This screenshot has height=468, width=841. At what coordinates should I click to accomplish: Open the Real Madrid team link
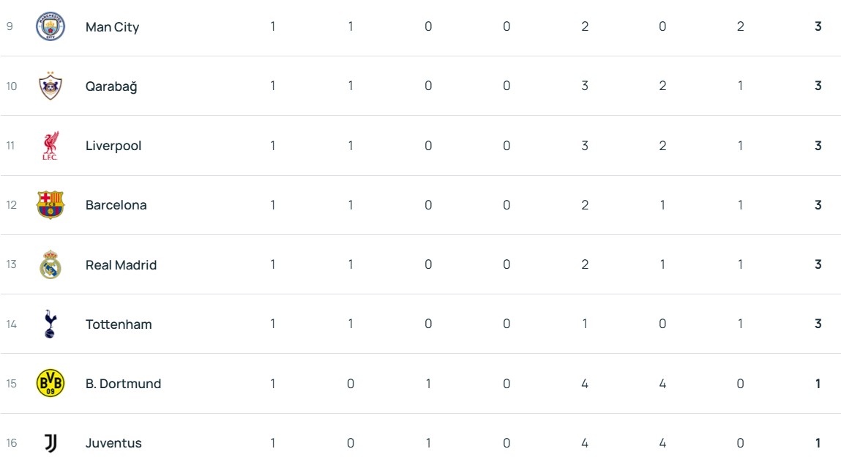pos(121,265)
